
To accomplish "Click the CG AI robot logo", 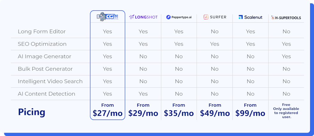I will pyautogui.click(x=107, y=17).
